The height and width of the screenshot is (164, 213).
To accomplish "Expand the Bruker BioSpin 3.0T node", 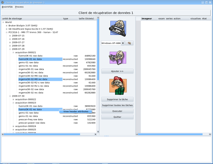I will 6,25.
